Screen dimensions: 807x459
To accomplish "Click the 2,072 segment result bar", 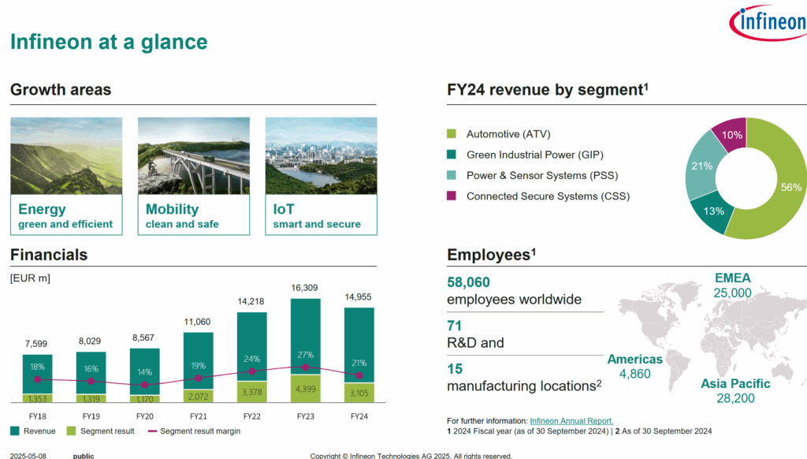I will [198, 396].
